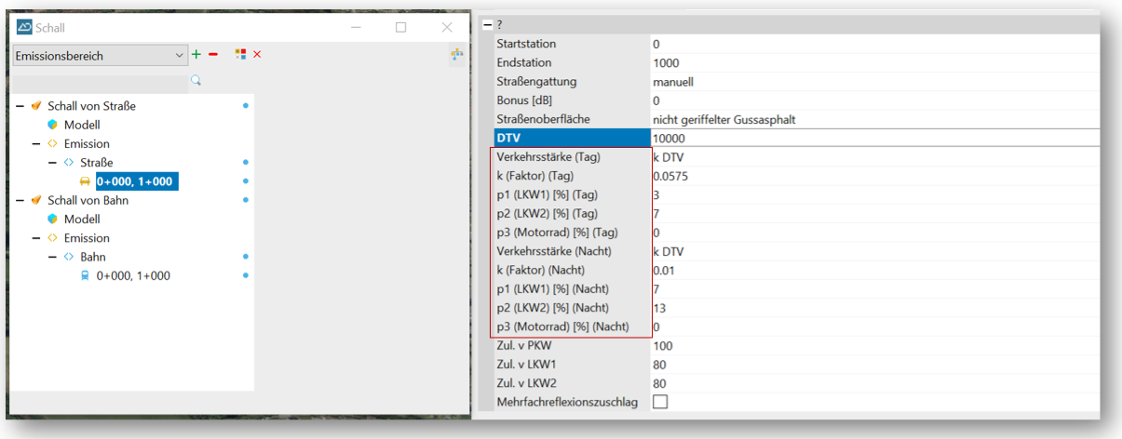This screenshot has width=1122, height=439.
Task: Toggle the blue dot beside Bahn node
Action: pos(246,257)
